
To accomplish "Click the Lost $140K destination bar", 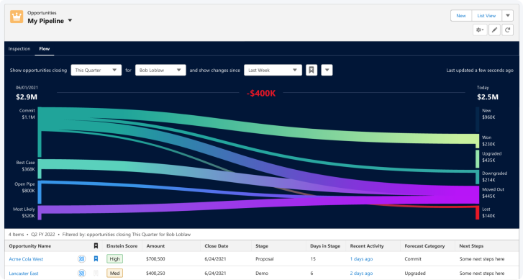I will tap(477, 212).
